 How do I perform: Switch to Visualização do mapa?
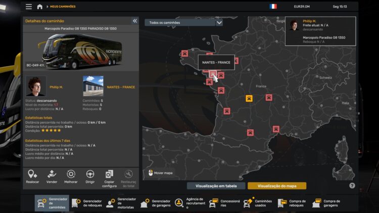pos(277,186)
